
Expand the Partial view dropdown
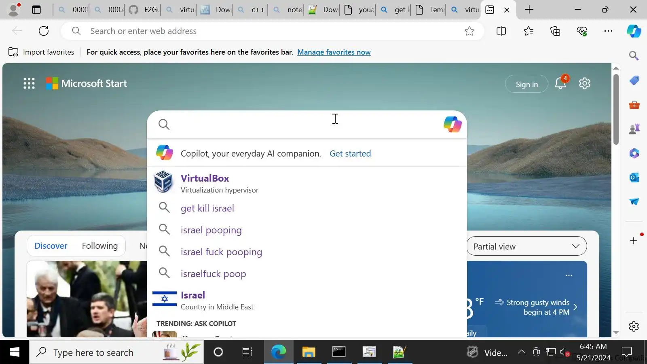pyautogui.click(x=526, y=246)
